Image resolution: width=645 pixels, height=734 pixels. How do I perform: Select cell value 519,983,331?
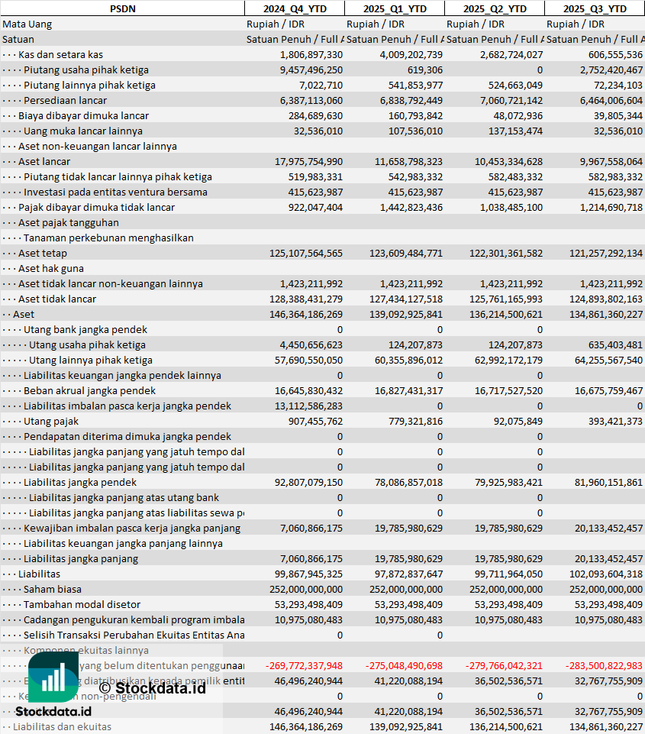pos(316,177)
